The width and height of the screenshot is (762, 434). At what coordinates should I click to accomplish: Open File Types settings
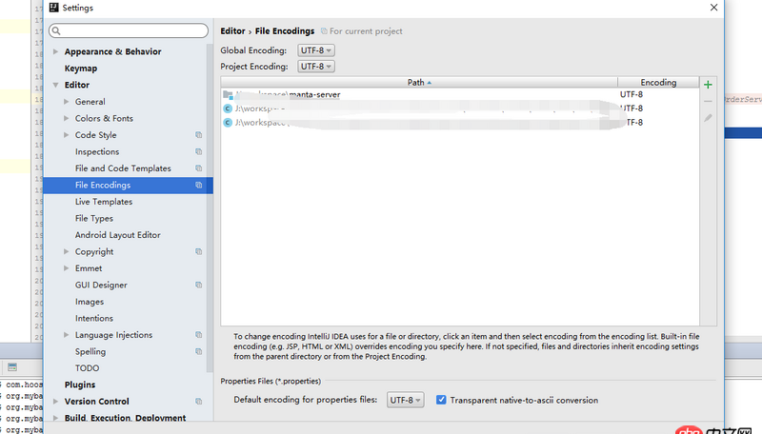point(93,219)
